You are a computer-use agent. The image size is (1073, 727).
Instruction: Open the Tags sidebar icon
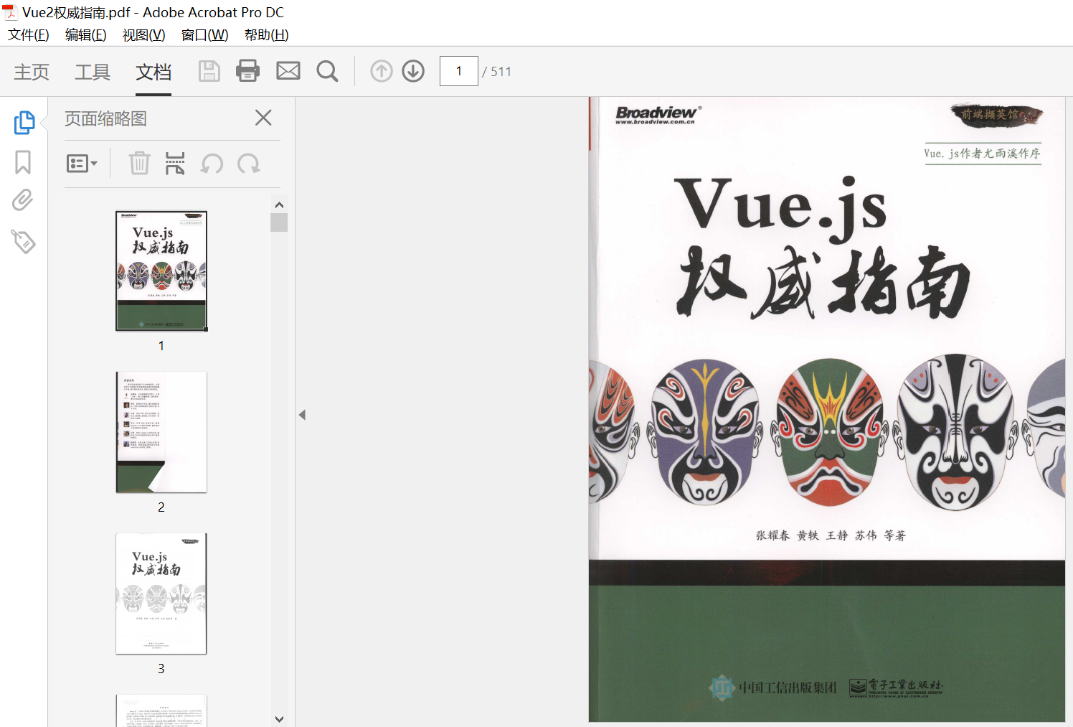[24, 242]
